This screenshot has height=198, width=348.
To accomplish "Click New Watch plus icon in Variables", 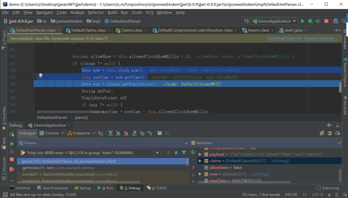I will point(193,152).
